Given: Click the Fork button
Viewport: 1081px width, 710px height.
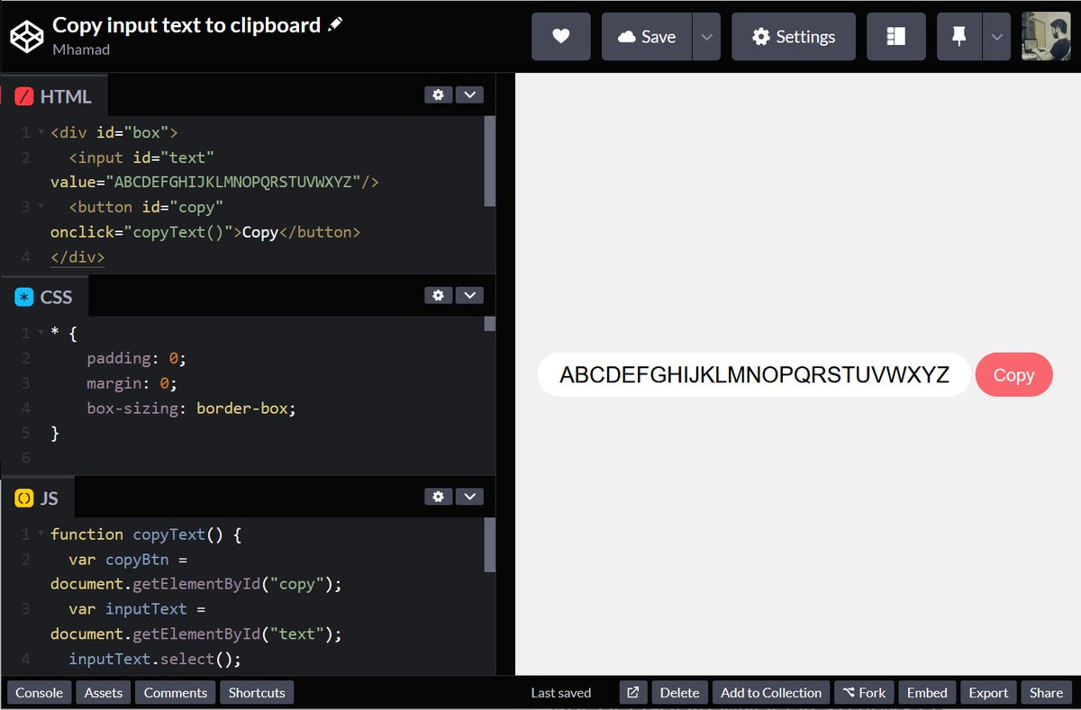Looking at the screenshot, I should click(864, 692).
